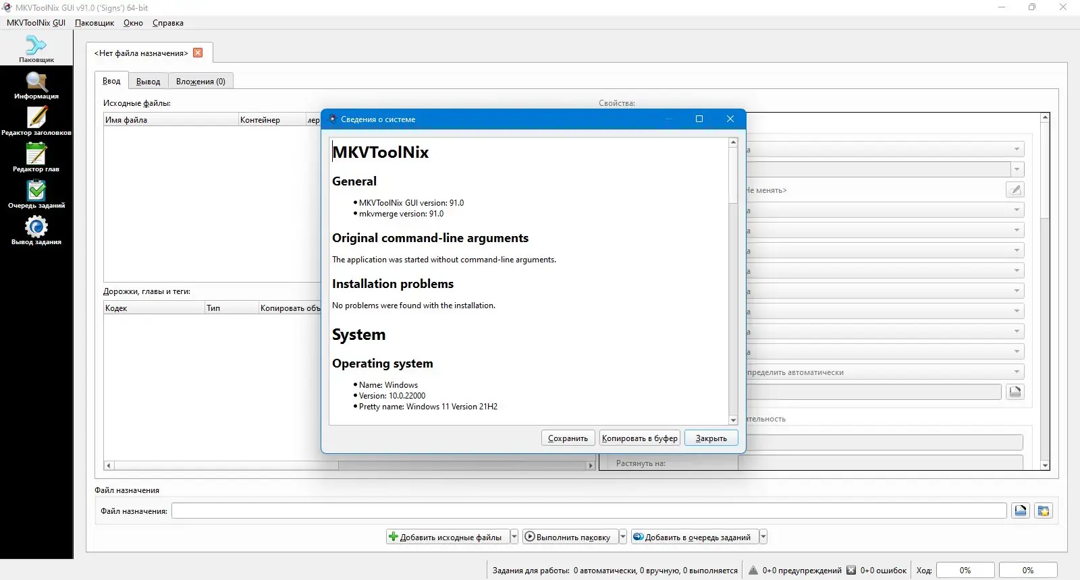
Task: Click the Кодек column header
Action: pyautogui.click(x=154, y=308)
